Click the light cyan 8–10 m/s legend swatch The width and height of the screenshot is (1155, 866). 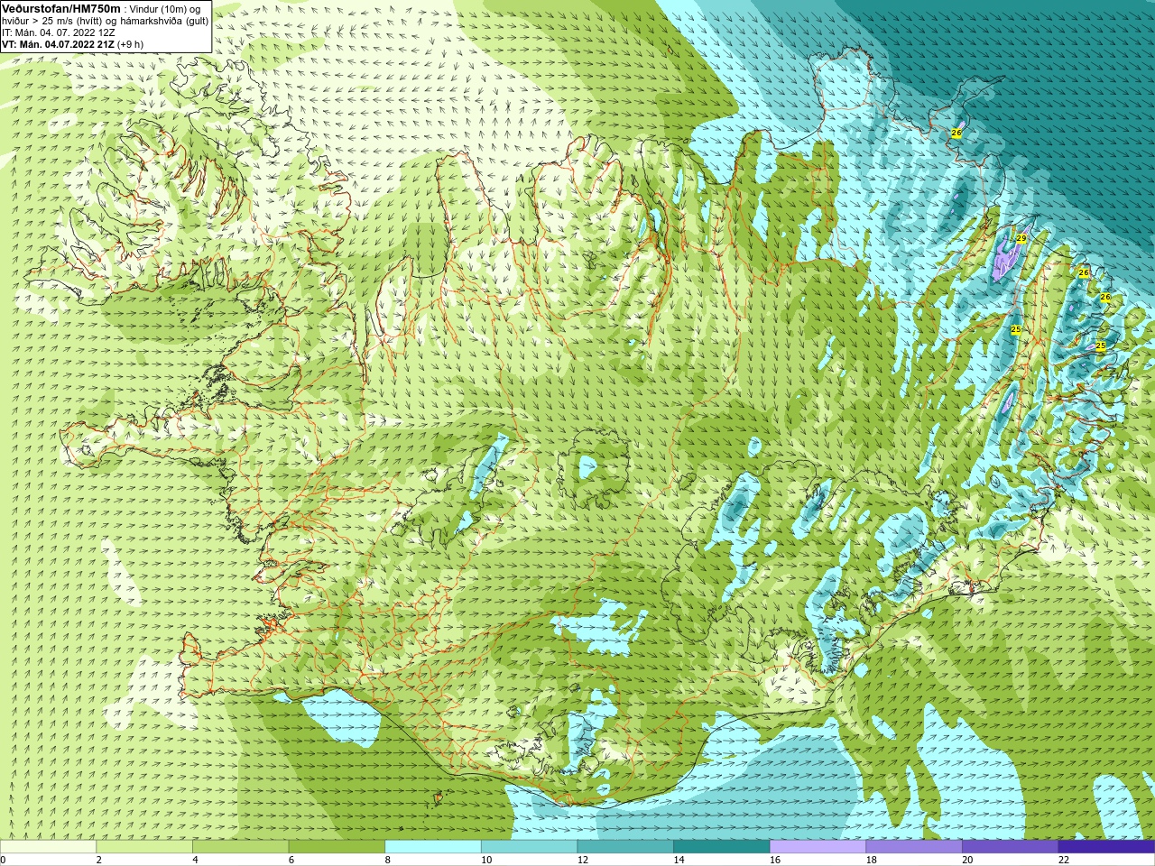[x=433, y=847]
